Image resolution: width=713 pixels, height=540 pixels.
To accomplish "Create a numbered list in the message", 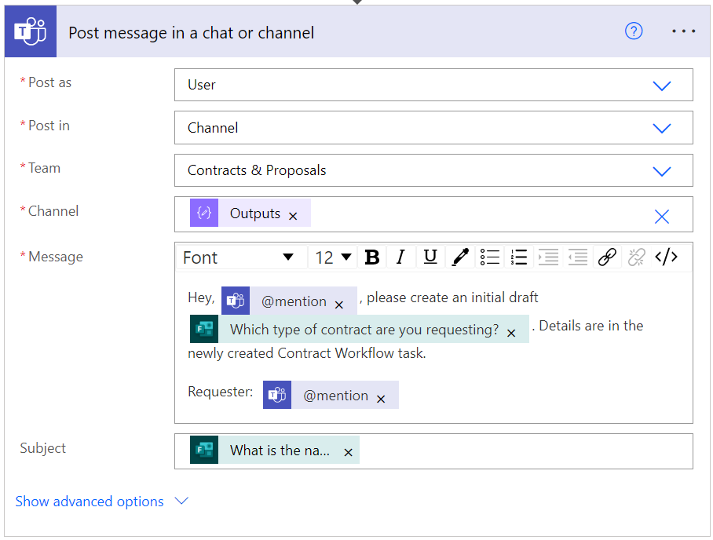I will click(x=518, y=257).
